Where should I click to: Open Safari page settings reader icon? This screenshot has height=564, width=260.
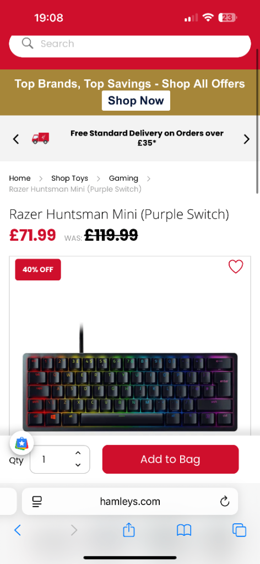click(x=37, y=501)
